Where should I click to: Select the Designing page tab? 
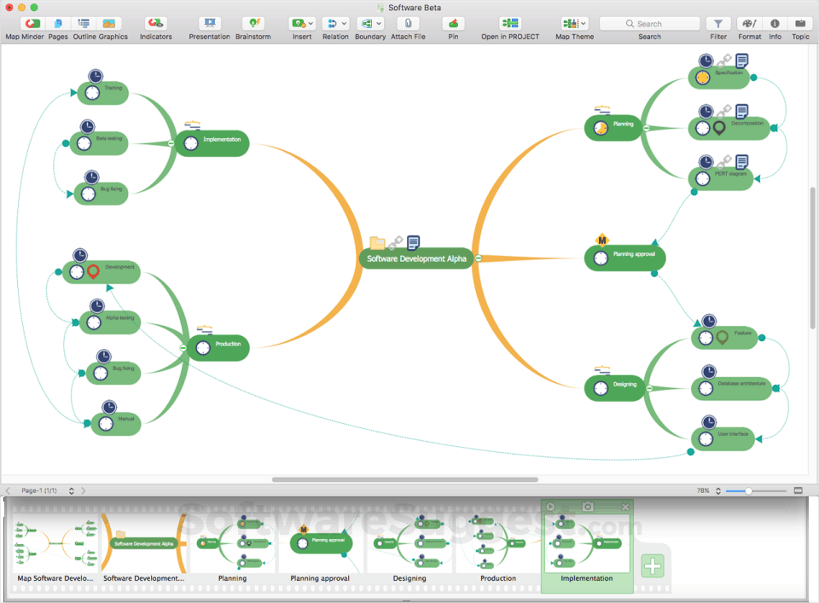(x=409, y=542)
